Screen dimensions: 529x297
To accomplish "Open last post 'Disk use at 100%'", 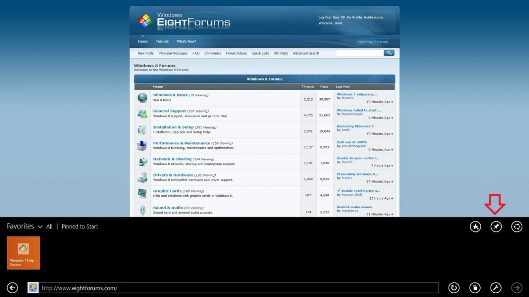I will (x=352, y=142).
